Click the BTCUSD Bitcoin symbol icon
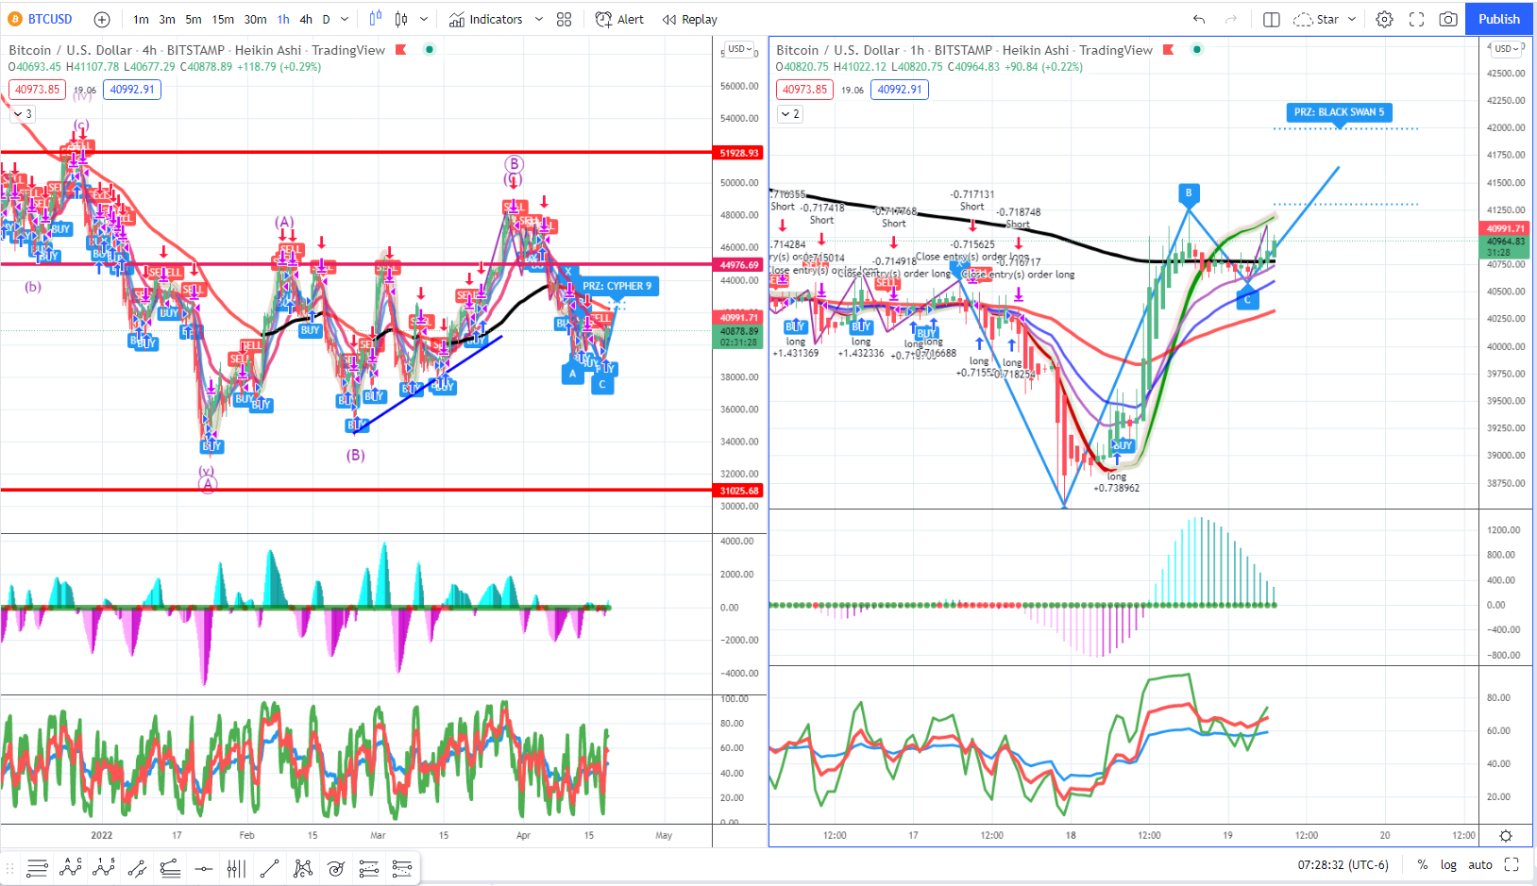The image size is (1537, 886). click(x=15, y=19)
